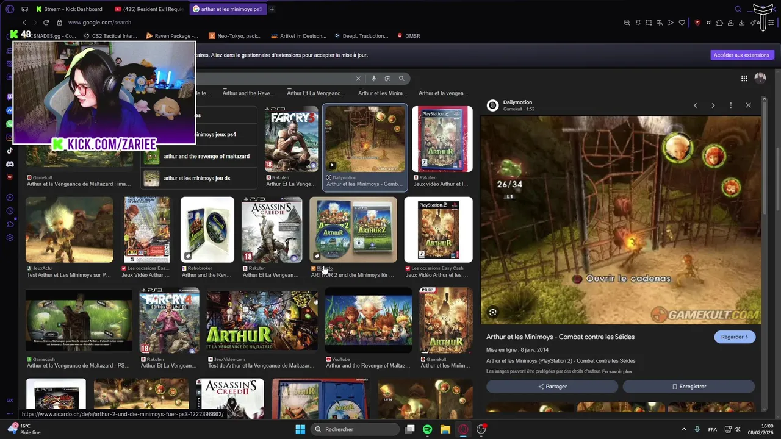781x439 pixels.
Task: Open Spotify from taskbar
Action: click(427, 429)
